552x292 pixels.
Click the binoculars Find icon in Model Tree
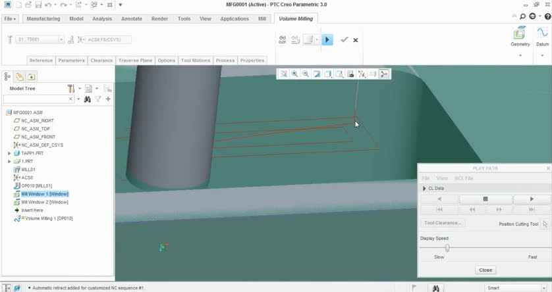pos(88,99)
